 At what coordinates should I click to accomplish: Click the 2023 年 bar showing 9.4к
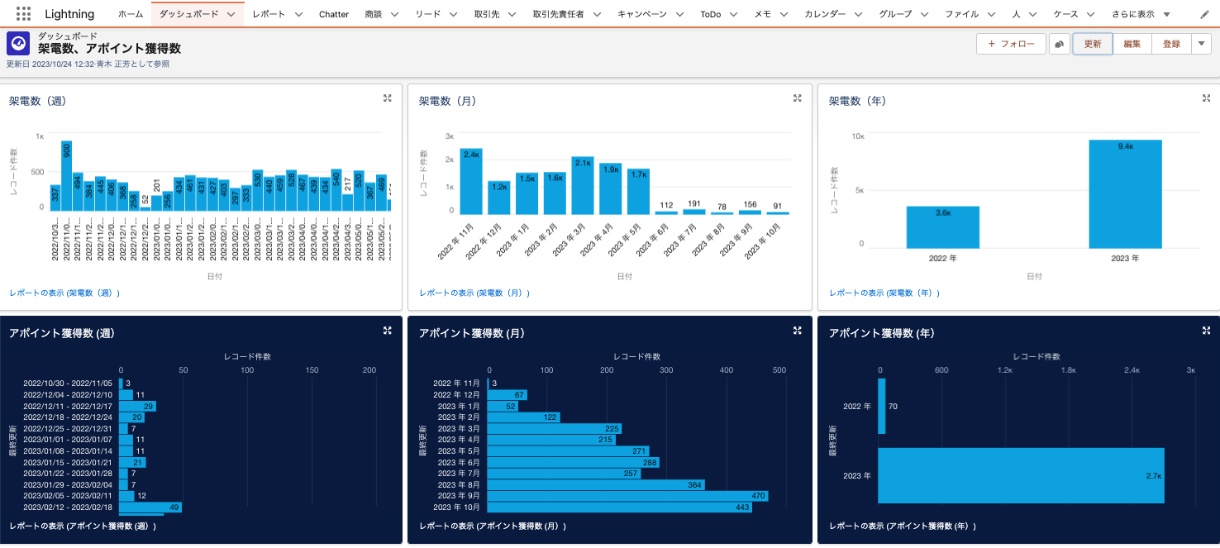(1125, 194)
